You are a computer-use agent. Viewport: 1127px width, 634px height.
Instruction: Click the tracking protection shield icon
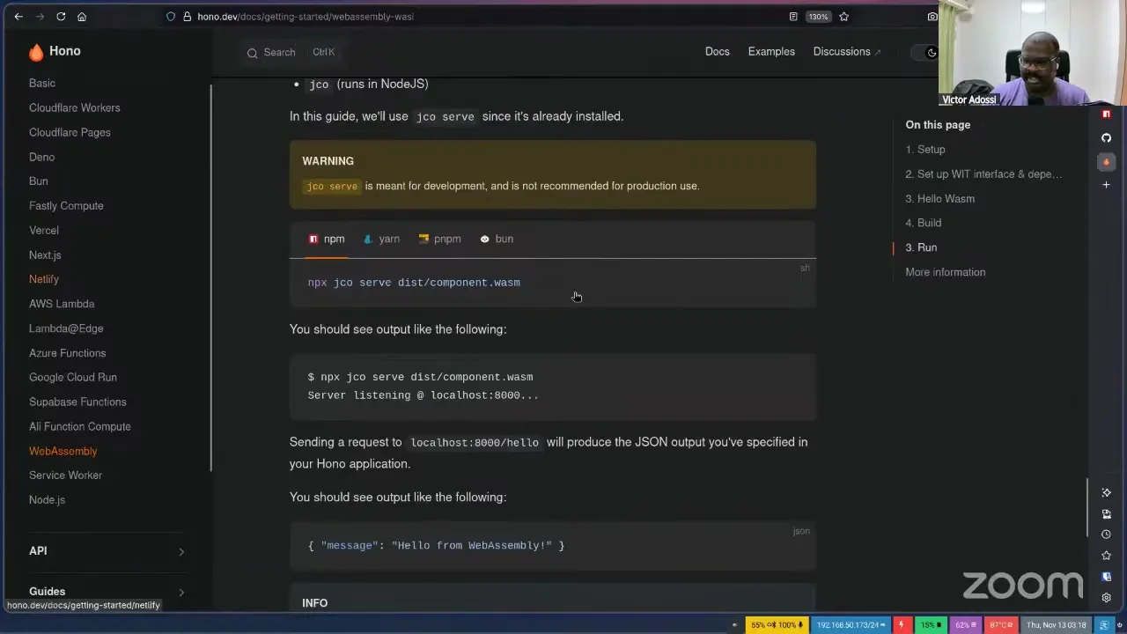(171, 17)
